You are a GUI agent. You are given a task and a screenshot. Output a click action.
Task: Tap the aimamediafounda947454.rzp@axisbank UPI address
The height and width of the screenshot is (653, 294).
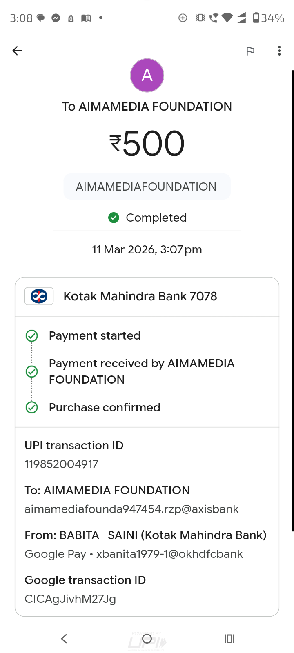131,509
